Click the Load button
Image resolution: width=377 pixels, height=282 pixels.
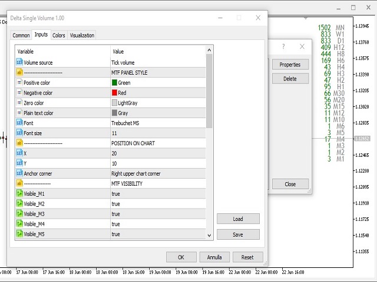(x=238, y=219)
